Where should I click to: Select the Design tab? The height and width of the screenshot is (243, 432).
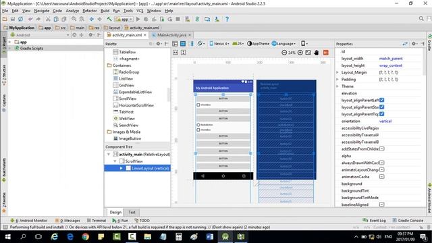tap(115, 212)
